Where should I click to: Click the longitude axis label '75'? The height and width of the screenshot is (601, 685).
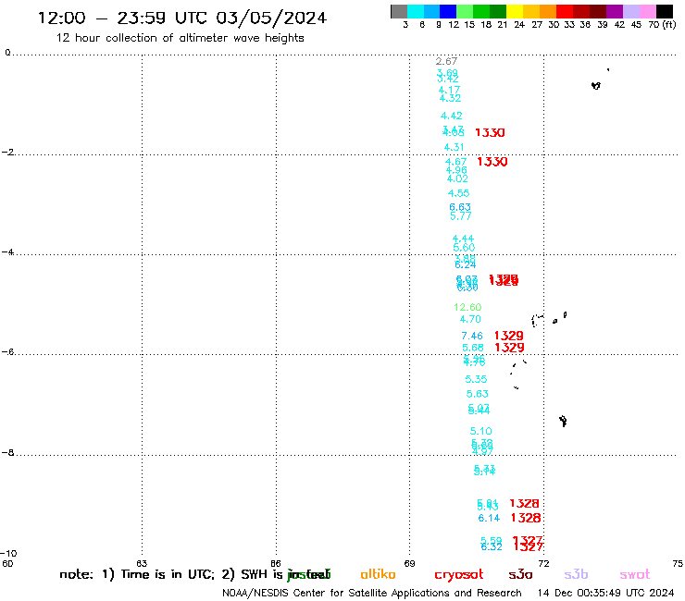tap(678, 563)
